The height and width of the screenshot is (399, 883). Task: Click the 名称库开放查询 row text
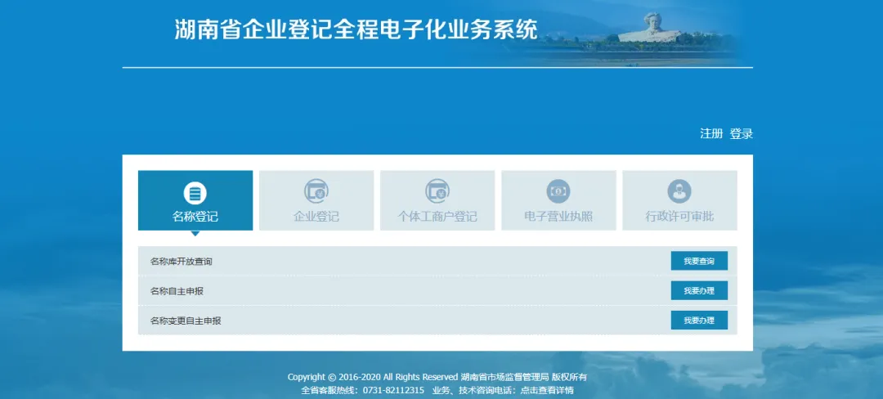(x=182, y=261)
